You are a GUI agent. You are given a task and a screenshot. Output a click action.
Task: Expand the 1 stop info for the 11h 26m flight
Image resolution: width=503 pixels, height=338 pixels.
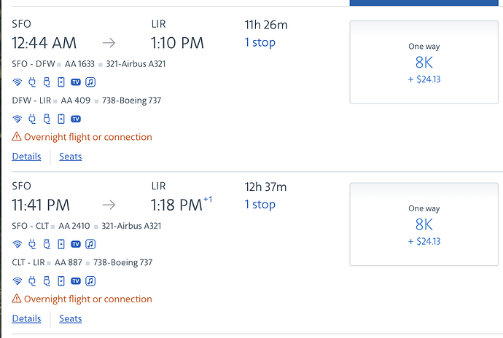tap(260, 42)
